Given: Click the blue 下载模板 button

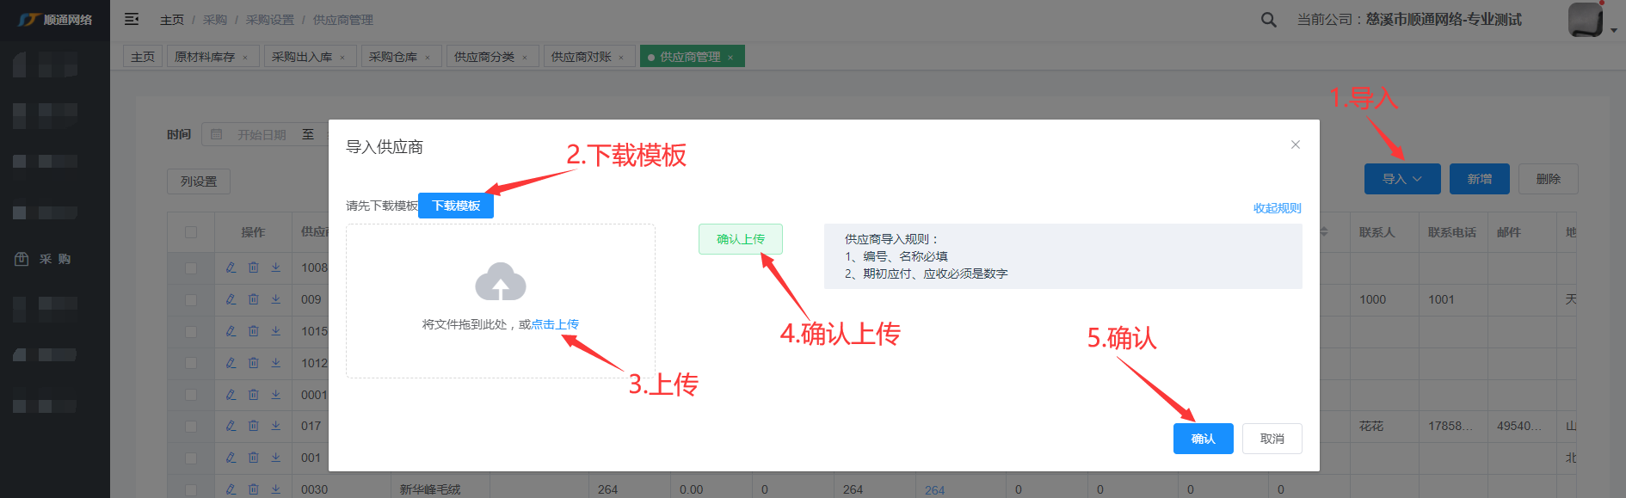Looking at the screenshot, I should click(456, 206).
